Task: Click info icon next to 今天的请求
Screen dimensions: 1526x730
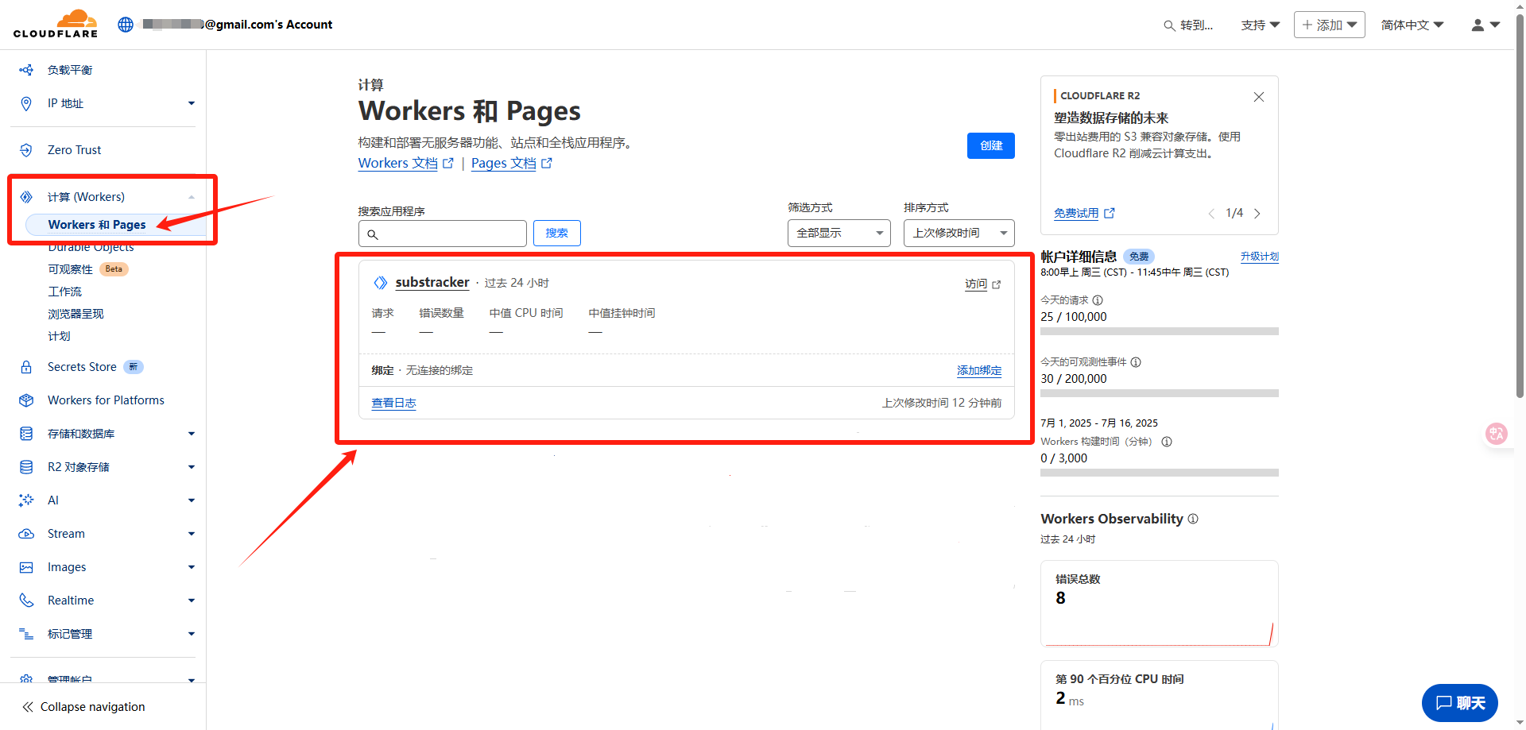Action: click(1098, 300)
